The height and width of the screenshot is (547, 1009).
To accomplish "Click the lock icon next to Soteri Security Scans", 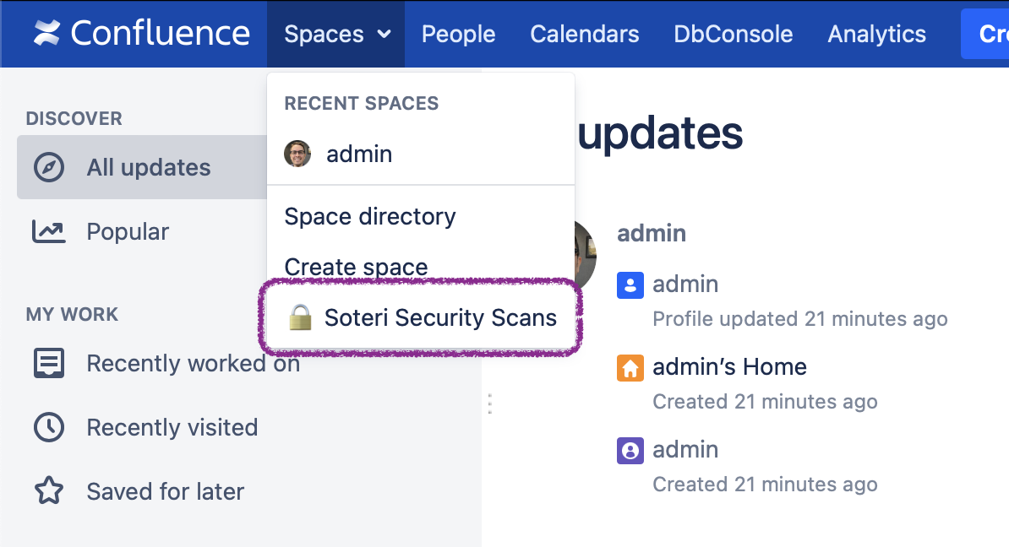I will [x=300, y=318].
